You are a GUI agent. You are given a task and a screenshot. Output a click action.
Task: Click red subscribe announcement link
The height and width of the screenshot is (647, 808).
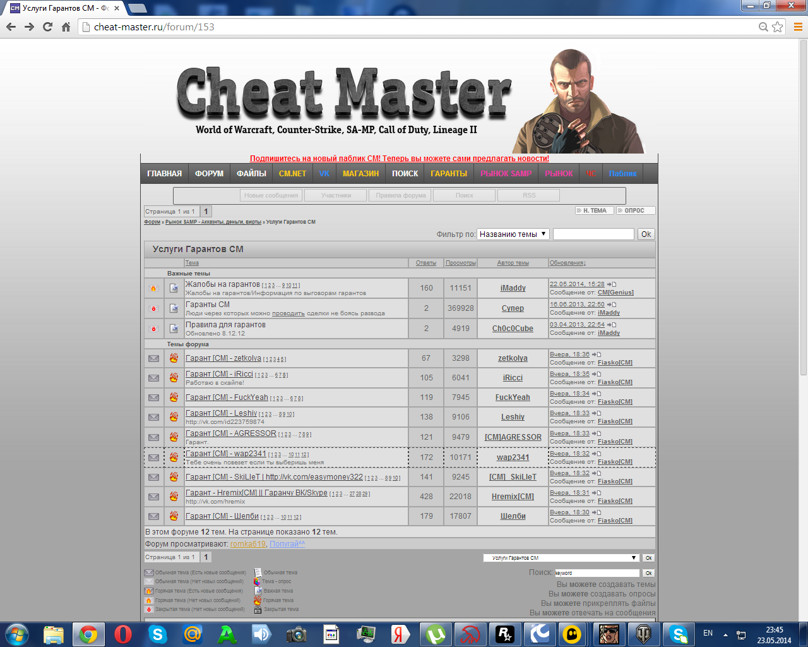tap(399, 159)
